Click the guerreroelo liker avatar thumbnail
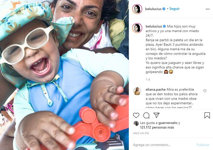This screenshot has height=150, width=213. 136,123
